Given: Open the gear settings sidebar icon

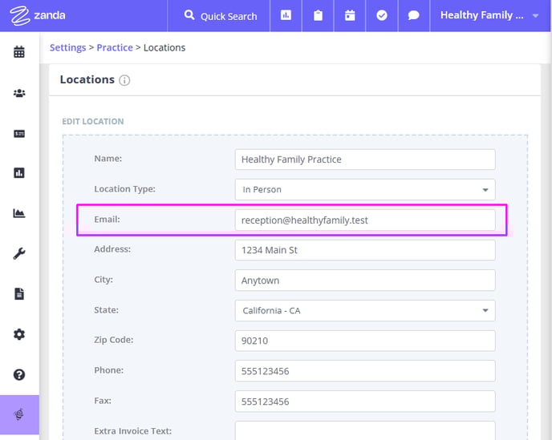Looking at the screenshot, I should tap(19, 334).
